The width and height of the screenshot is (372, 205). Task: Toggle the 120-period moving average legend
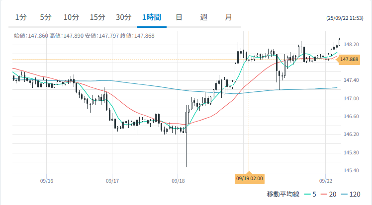352,194
